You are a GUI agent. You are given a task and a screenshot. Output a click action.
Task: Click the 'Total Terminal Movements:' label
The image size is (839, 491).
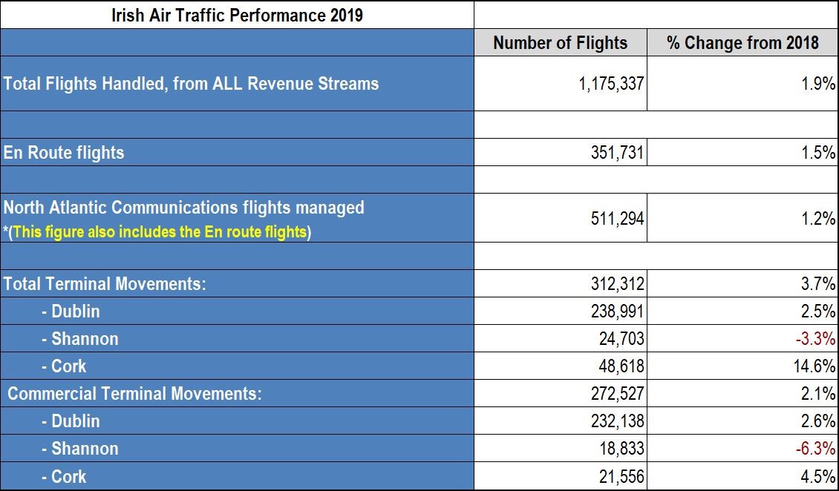tap(105, 284)
